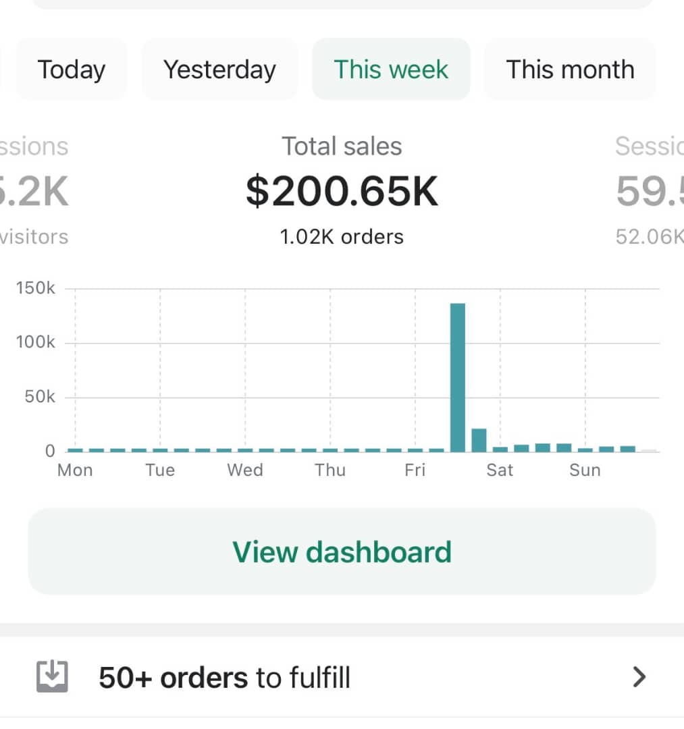Tap the Wednesday bar on the graph
The image size is (684, 729).
pos(244,449)
